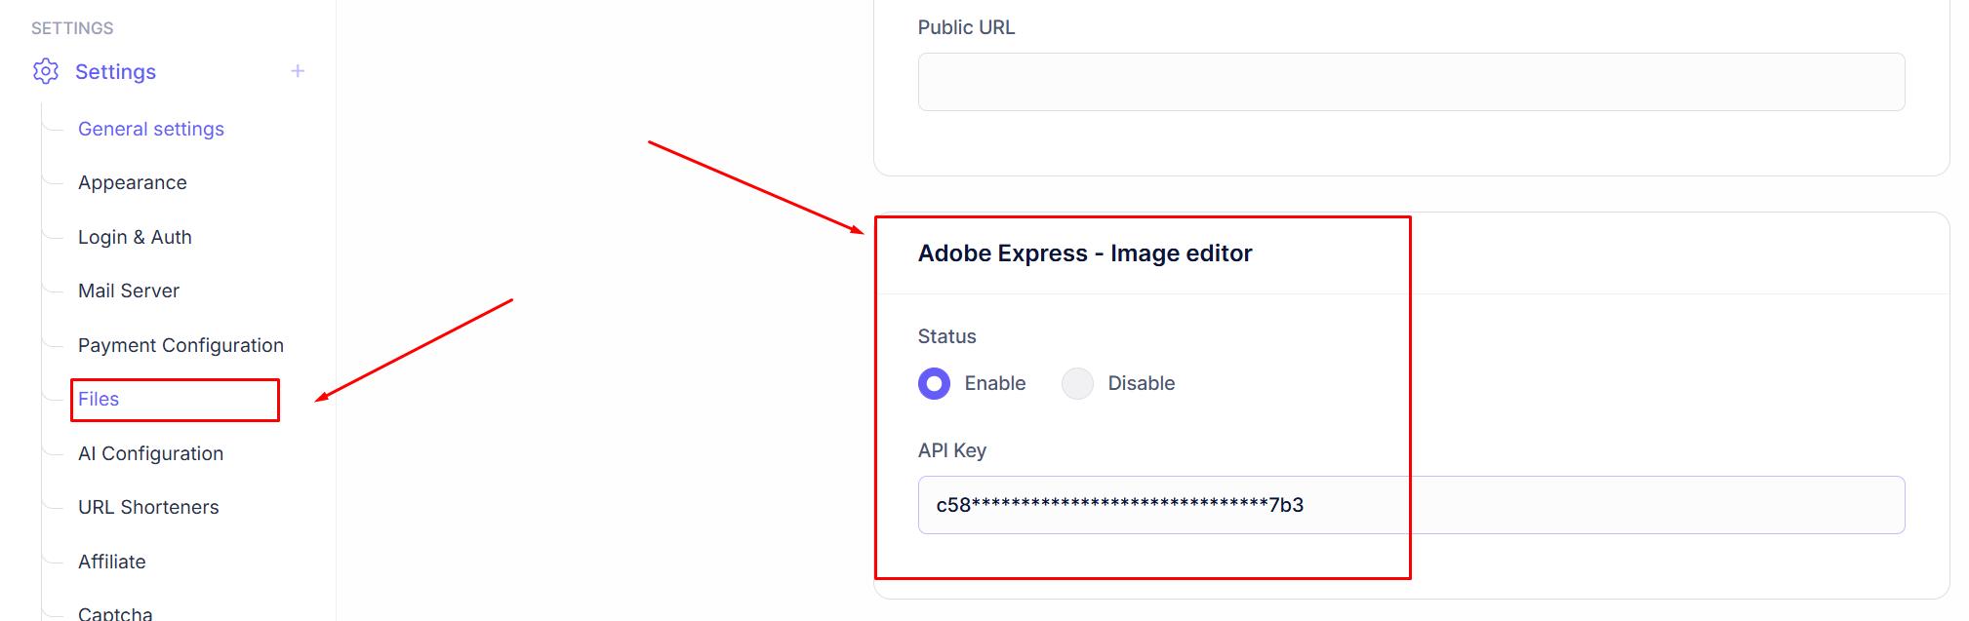Open Captcha settings
Viewport: 1969px width, 621px height.
pos(115,613)
